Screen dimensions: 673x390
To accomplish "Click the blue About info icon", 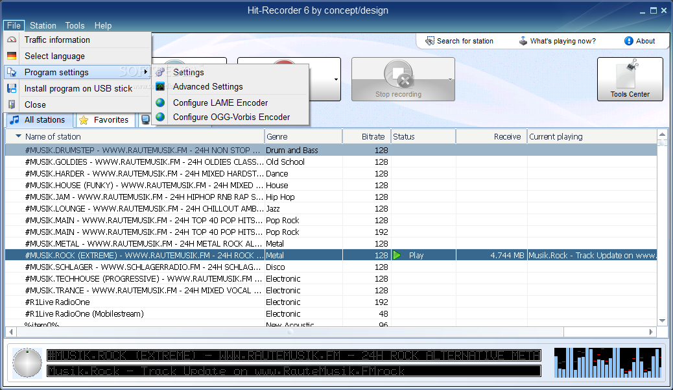I will [629, 41].
